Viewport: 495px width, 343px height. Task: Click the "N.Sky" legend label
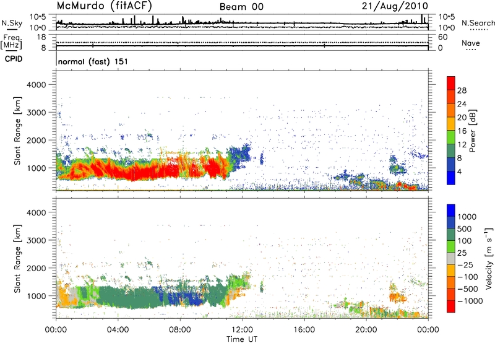12,23
